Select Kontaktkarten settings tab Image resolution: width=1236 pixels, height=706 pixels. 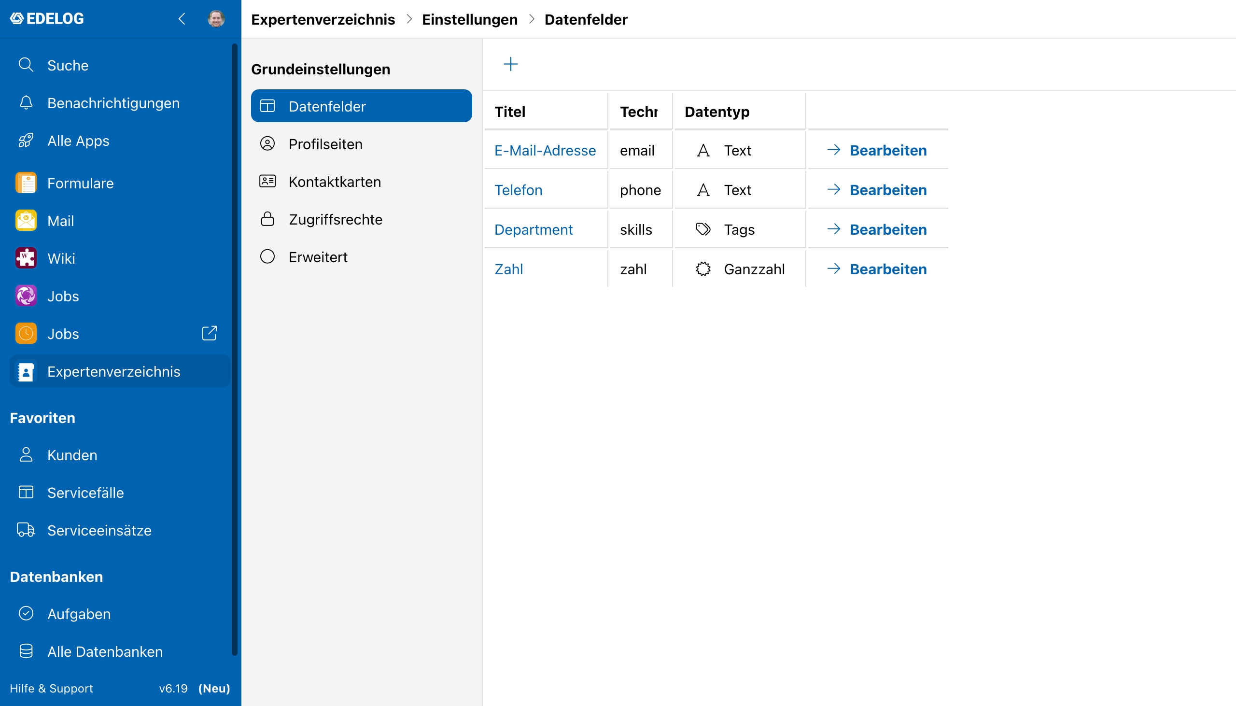point(362,182)
